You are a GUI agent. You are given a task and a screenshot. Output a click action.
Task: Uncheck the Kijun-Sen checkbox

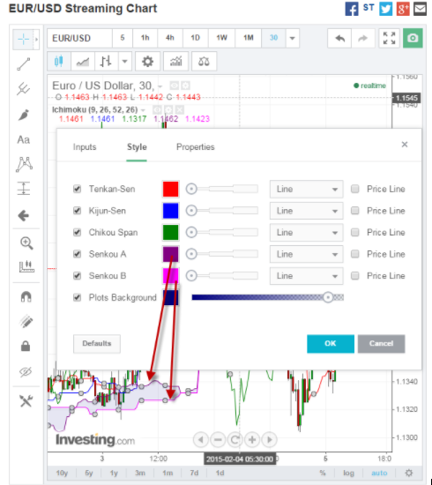tap(77, 211)
